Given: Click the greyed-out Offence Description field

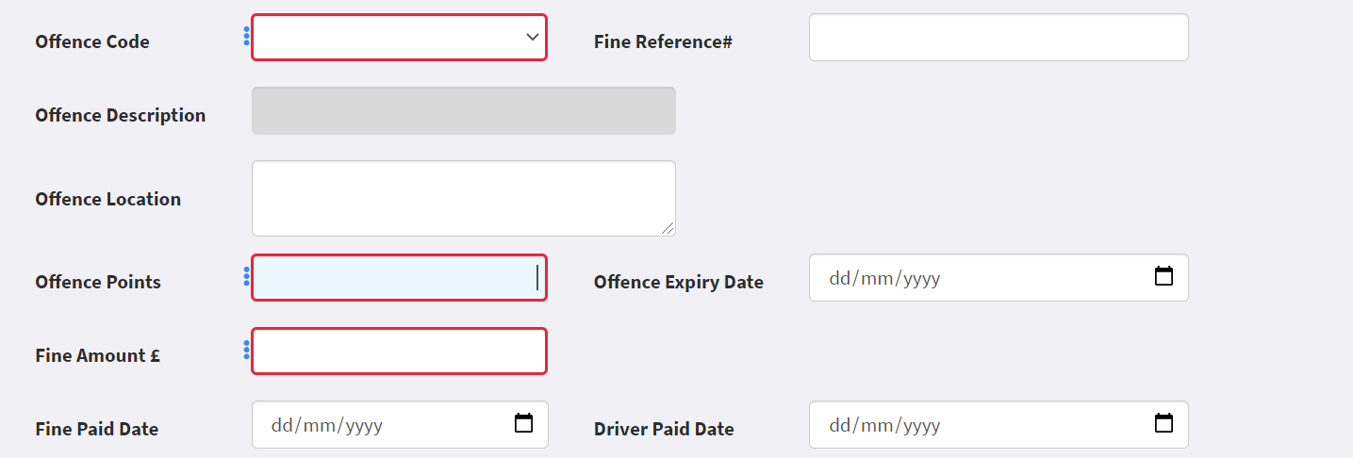Looking at the screenshot, I should [464, 111].
